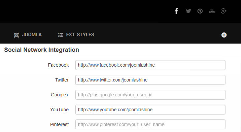Click the YouTube URL text box
The width and height of the screenshot is (241, 132).
(150, 110)
